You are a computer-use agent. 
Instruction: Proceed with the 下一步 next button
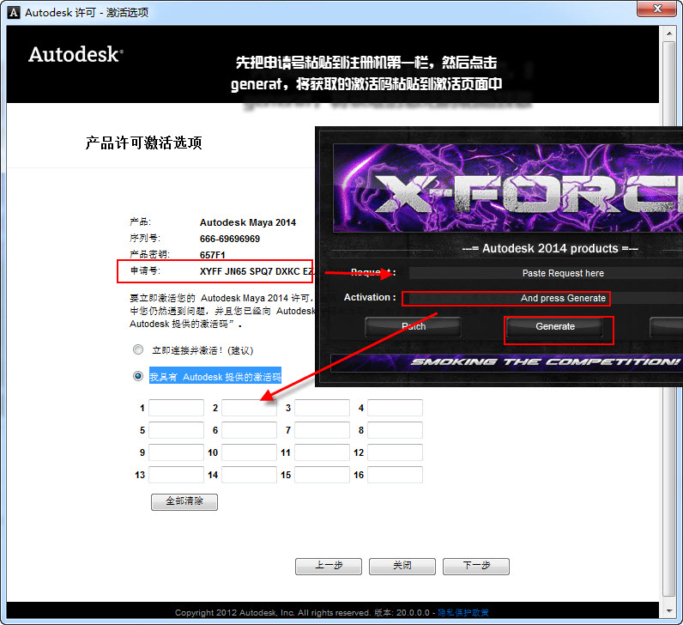coord(476,566)
